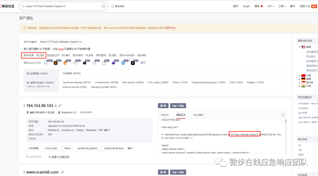This screenshot has height=176, width=318.
Task: Expand the 印度 country tree node
Action: pyautogui.click(x=299, y=86)
